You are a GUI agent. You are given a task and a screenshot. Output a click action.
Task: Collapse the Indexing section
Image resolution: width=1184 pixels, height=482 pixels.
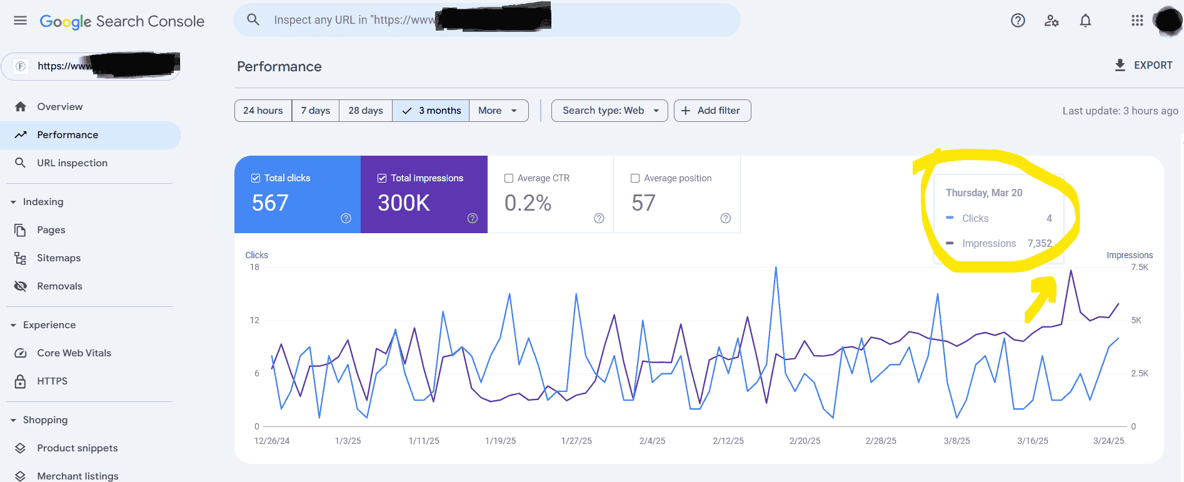(x=38, y=202)
